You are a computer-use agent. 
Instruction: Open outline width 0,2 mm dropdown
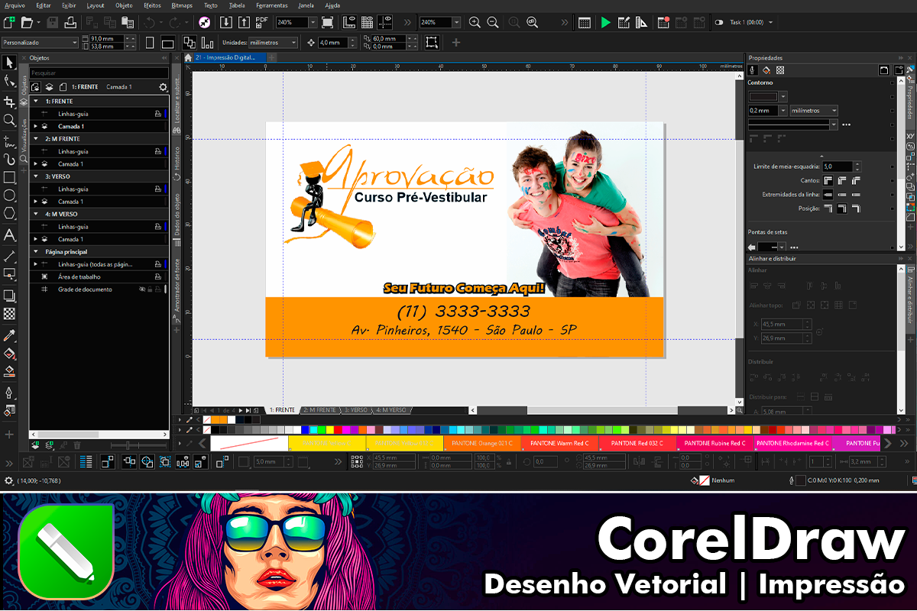pos(783,111)
